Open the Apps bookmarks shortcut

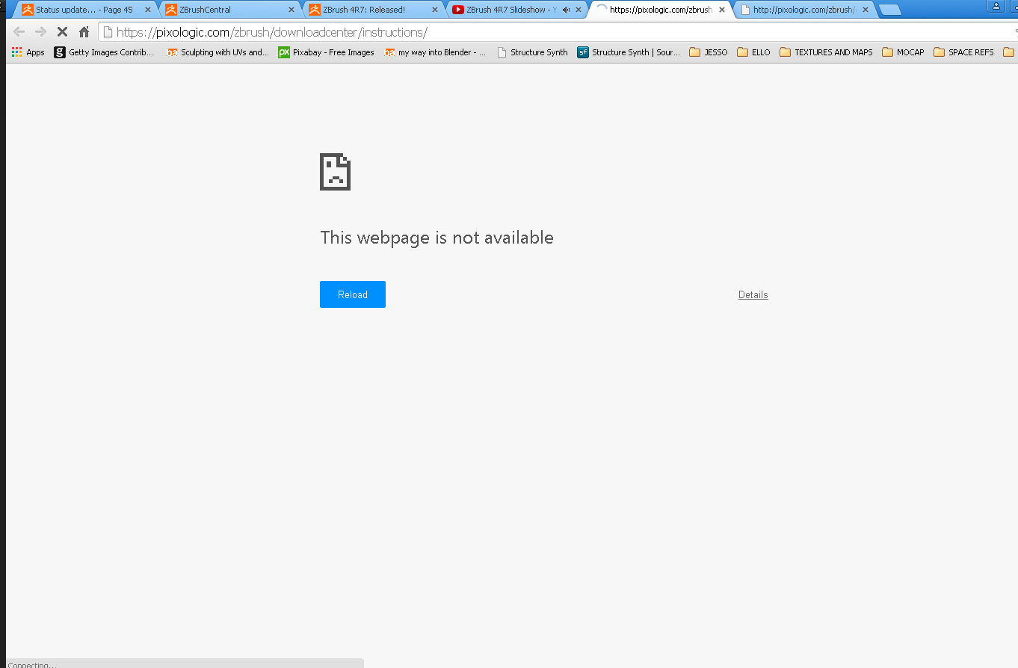click(x=28, y=52)
